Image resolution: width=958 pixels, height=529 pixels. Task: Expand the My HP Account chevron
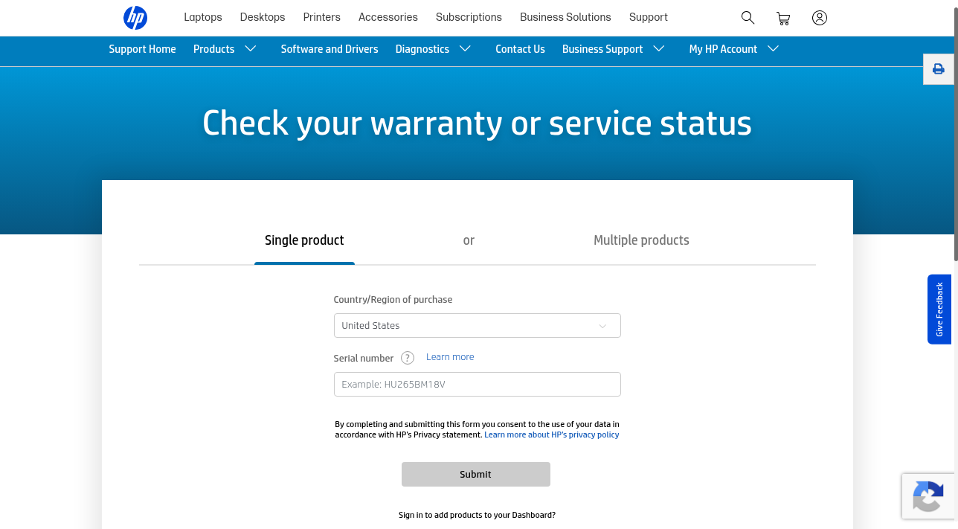774,49
